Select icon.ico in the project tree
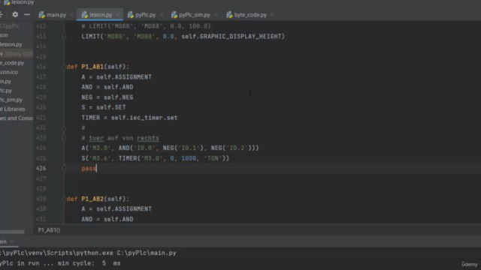The height and width of the screenshot is (270, 481). [9, 72]
